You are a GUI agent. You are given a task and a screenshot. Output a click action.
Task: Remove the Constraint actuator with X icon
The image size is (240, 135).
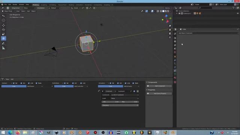(x=138, y=91)
